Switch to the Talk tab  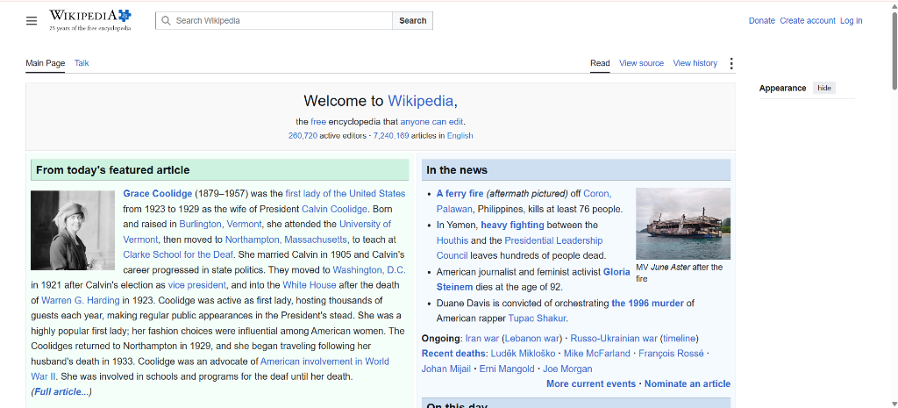(82, 63)
